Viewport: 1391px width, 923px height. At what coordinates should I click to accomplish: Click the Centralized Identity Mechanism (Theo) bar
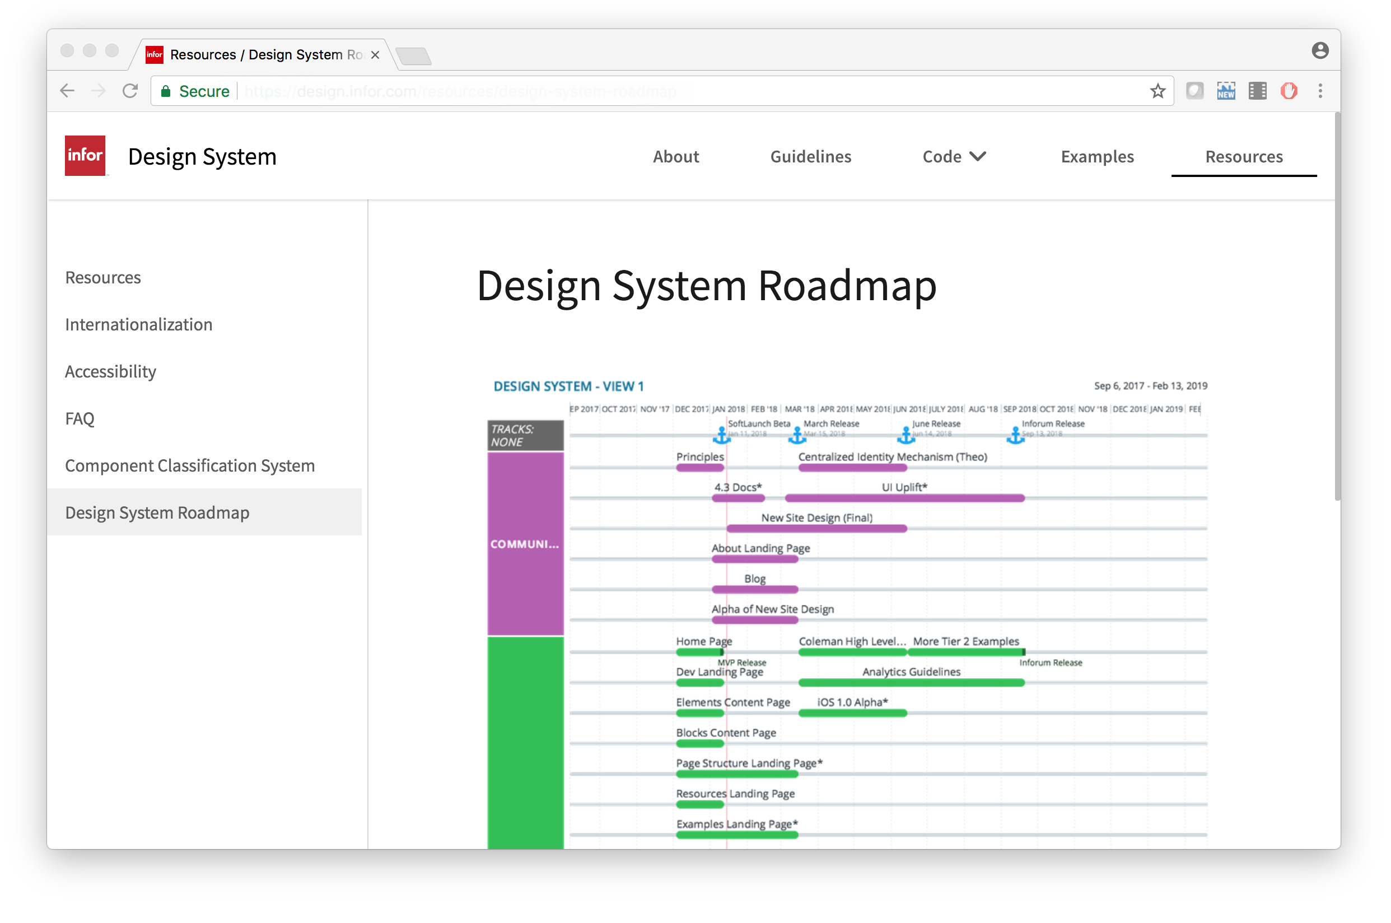[x=853, y=468]
